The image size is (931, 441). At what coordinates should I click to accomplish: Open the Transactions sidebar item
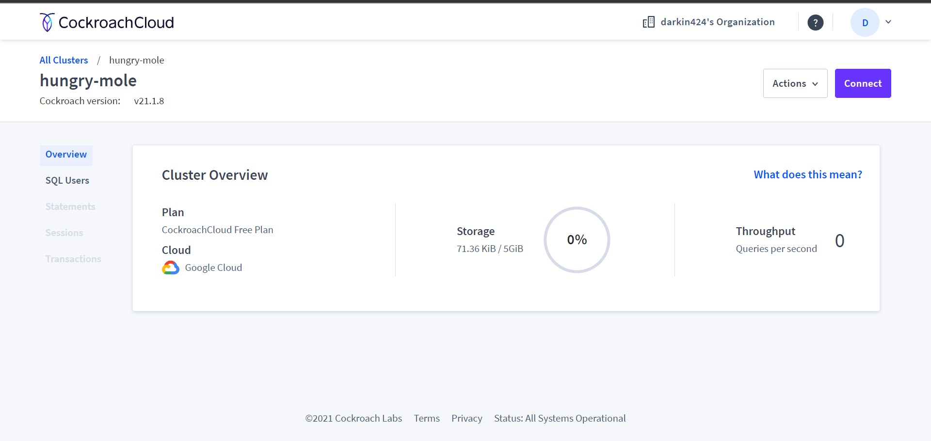coord(73,259)
